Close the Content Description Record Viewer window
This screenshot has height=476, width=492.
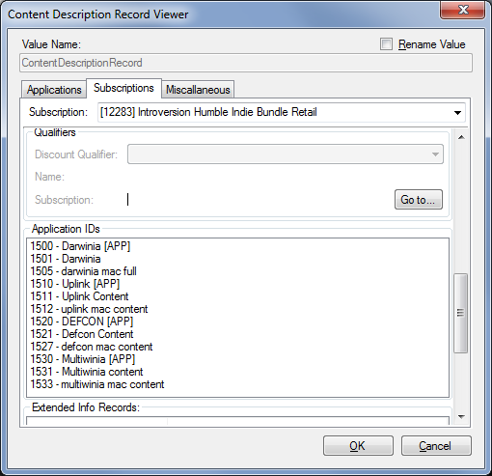pyautogui.click(x=462, y=11)
